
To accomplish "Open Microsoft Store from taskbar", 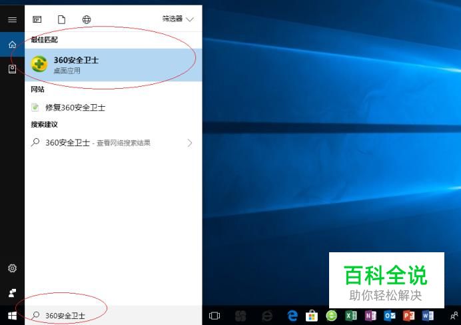I will pyautogui.click(x=312, y=316).
